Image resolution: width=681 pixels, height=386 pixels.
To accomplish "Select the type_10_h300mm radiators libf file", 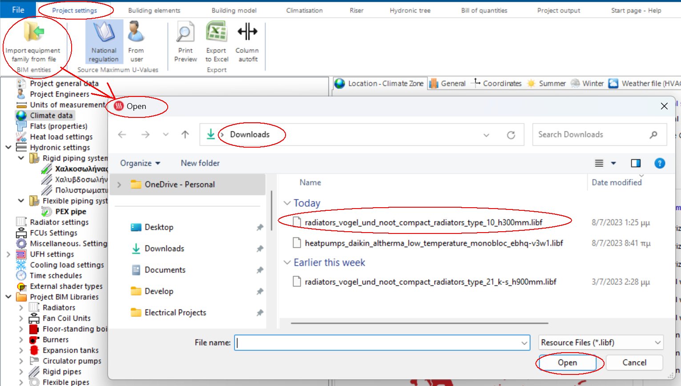I will tap(423, 222).
